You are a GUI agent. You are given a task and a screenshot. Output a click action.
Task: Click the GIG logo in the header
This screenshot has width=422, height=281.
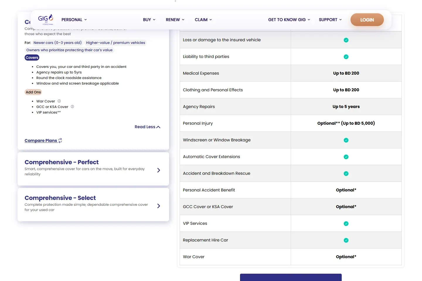coord(46,19)
